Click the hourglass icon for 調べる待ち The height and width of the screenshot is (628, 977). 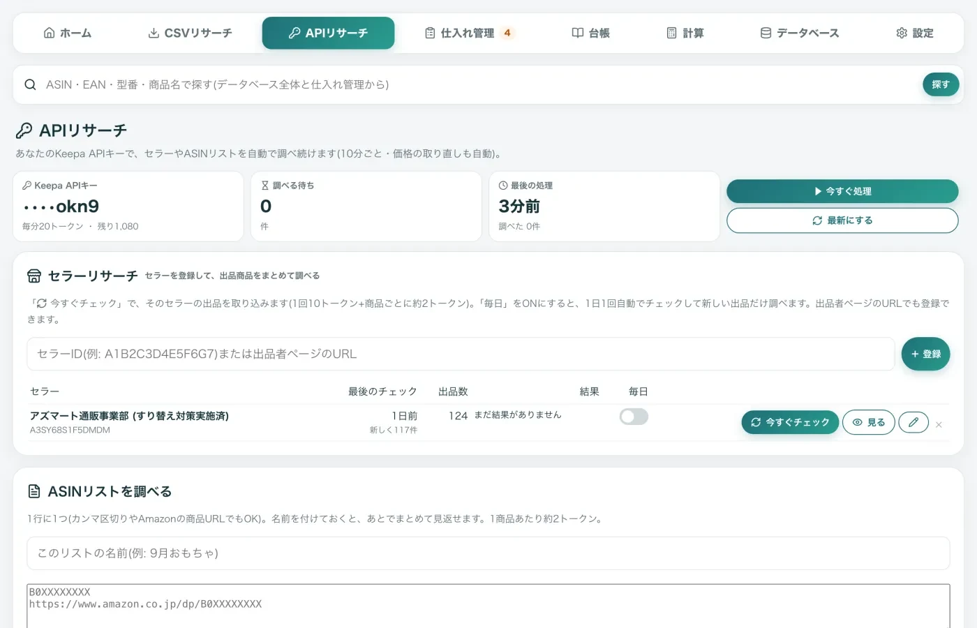pos(265,186)
